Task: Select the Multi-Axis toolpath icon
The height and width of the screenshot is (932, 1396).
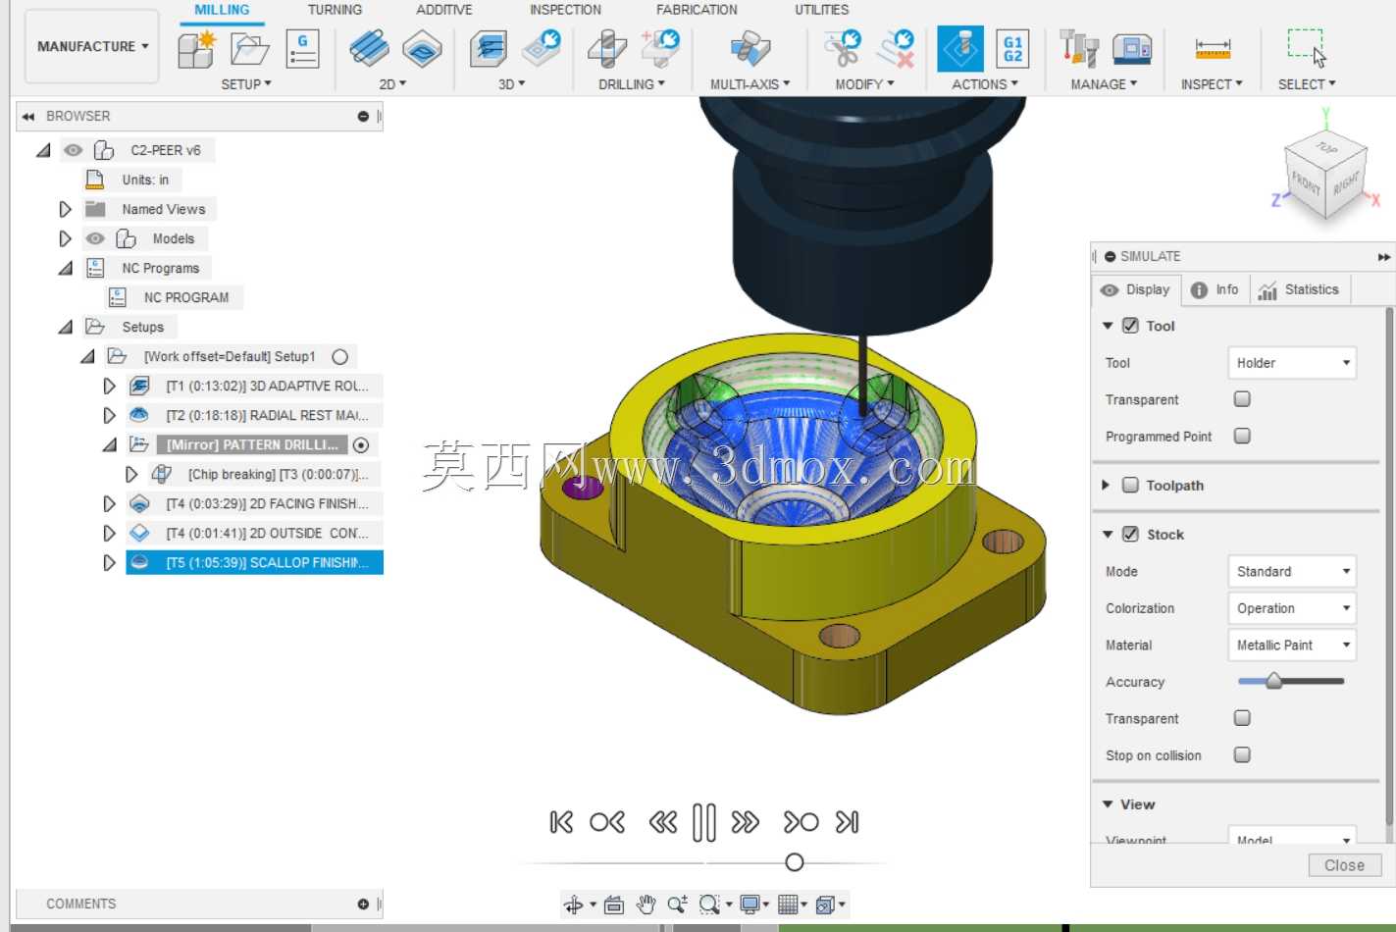Action: click(750, 48)
